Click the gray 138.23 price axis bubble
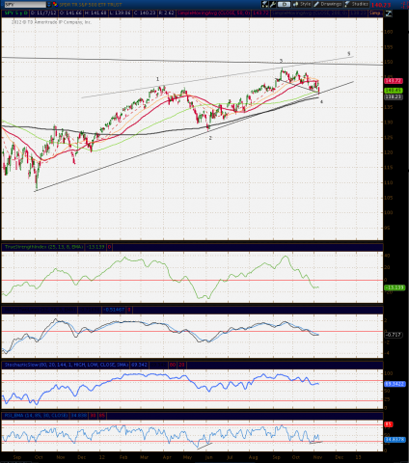409x463 pixels. [x=394, y=96]
